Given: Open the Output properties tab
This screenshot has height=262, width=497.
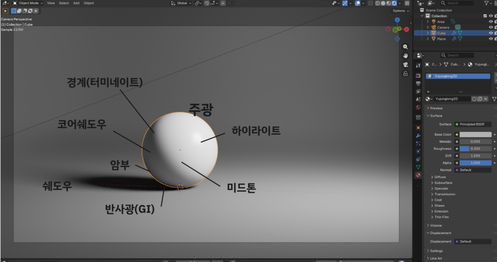Looking at the screenshot, I should 418,83.
